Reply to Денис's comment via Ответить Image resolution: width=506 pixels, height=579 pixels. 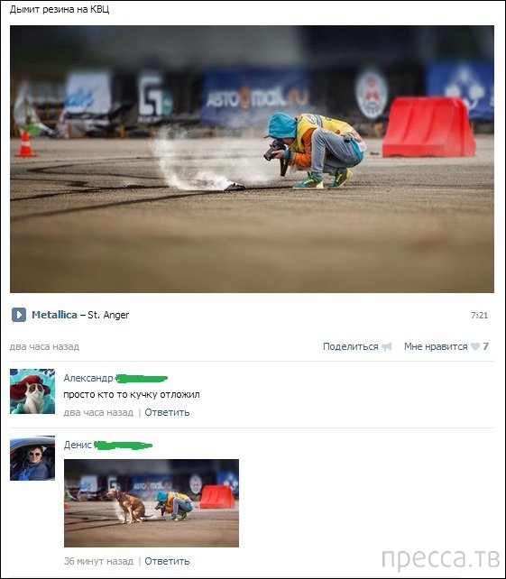[167, 561]
